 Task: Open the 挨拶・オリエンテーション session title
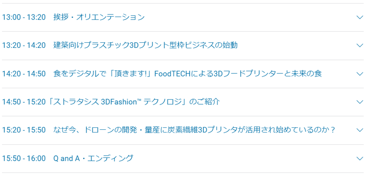[99, 17]
